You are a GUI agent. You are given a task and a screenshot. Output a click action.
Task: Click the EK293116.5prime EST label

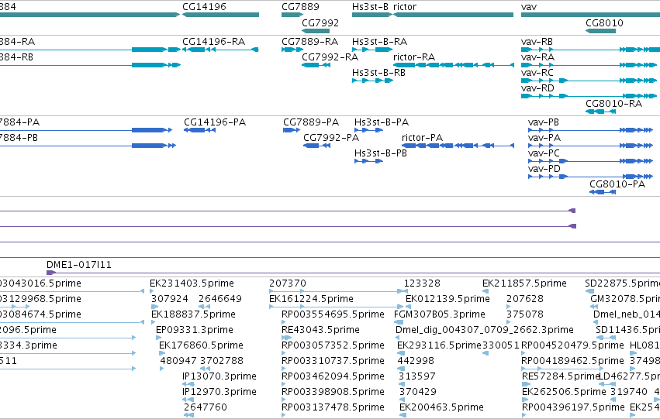(x=439, y=345)
